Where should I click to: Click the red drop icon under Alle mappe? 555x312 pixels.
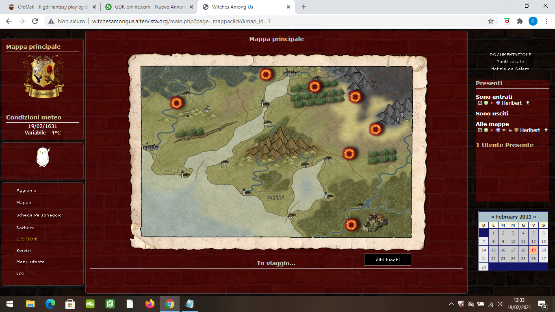[x=492, y=130]
